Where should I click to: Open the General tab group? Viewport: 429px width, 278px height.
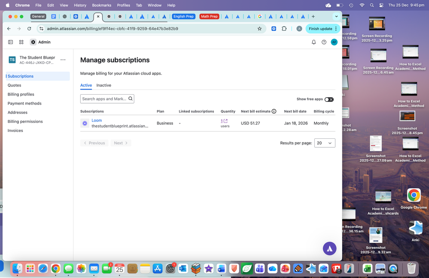coord(38,16)
